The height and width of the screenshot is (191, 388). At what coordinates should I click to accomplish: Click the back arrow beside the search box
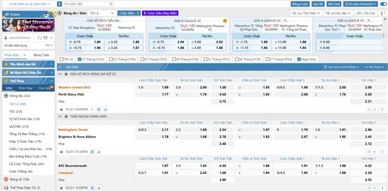(x=59, y=4)
